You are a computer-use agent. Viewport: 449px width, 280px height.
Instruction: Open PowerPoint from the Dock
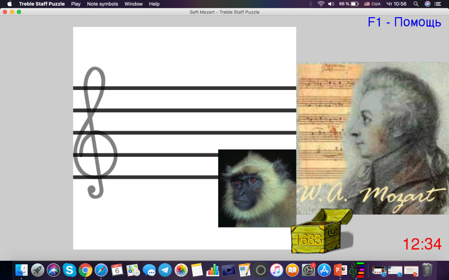point(340,270)
